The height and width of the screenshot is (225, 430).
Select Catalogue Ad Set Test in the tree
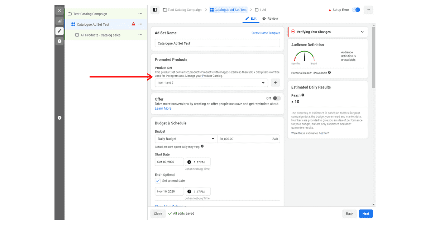pos(93,24)
